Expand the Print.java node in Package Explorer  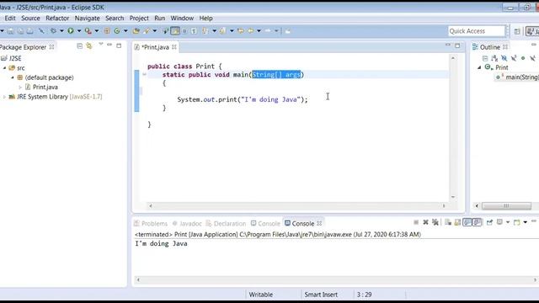pos(20,88)
